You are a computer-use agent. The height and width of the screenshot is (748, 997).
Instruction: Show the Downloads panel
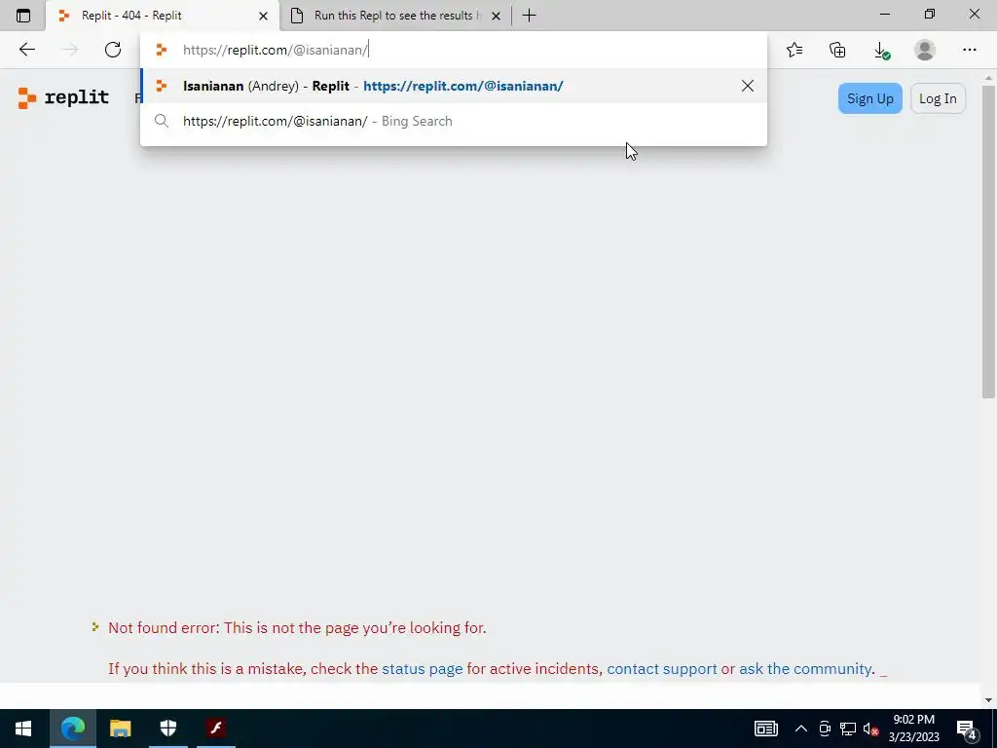(881, 51)
